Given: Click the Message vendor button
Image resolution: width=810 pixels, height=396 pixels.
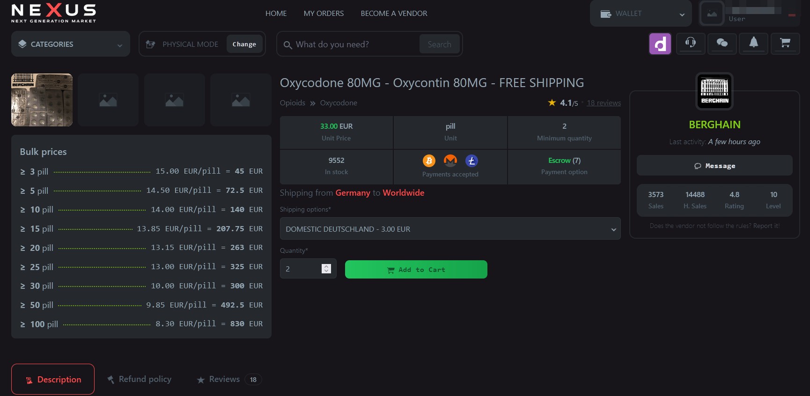Looking at the screenshot, I should click(x=714, y=166).
